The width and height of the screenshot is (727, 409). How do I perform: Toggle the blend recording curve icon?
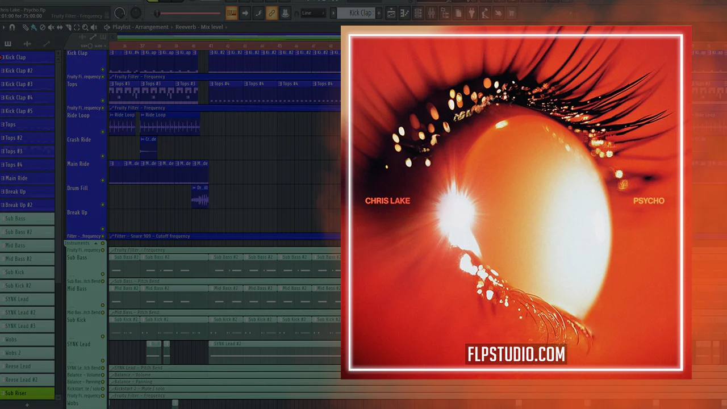tap(258, 13)
